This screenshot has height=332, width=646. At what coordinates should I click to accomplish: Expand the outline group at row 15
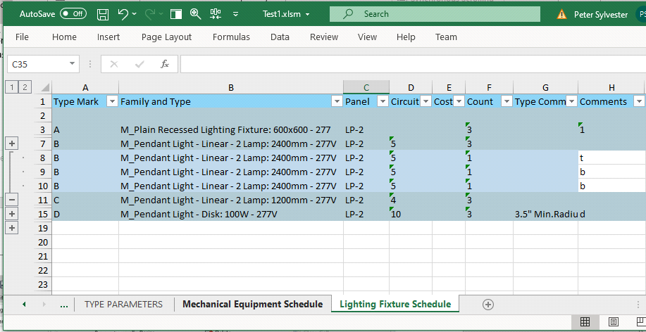[12, 214]
